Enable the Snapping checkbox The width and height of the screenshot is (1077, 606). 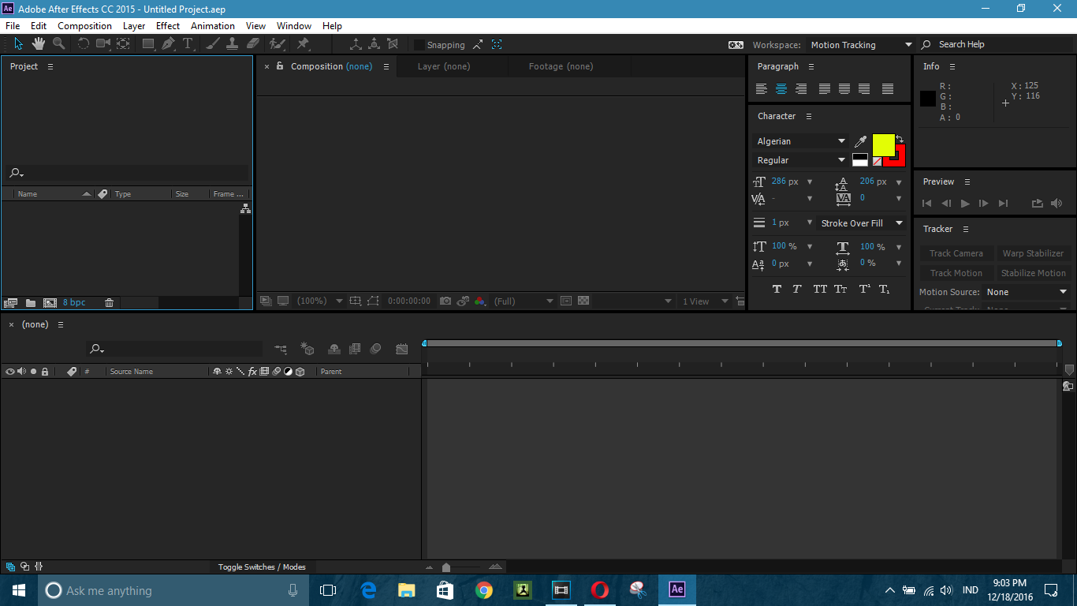(x=418, y=44)
